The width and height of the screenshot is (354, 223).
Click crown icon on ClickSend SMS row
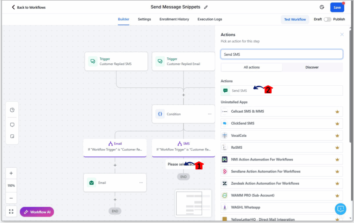click(337, 123)
